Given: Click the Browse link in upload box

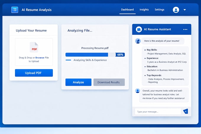Looking at the screenshot, I should [x=40, y=58].
